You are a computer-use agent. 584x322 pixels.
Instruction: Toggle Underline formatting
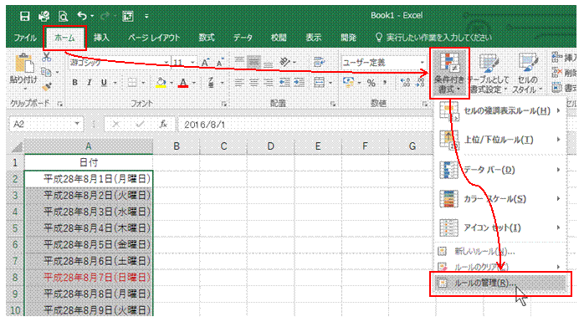tap(104, 83)
